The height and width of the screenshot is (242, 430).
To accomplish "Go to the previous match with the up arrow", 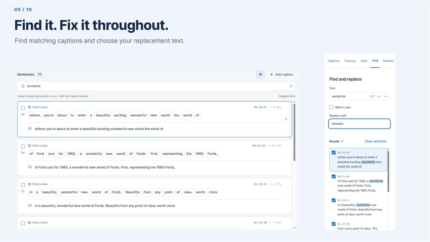I will pos(379,96).
